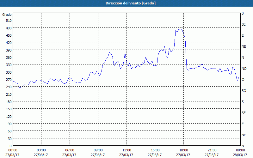This screenshot has height=158, width=253.
Task: Click the 150 axis label
Action: point(9,109)
